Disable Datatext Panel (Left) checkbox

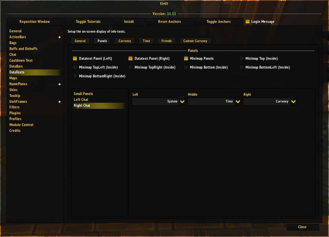coord(75,58)
